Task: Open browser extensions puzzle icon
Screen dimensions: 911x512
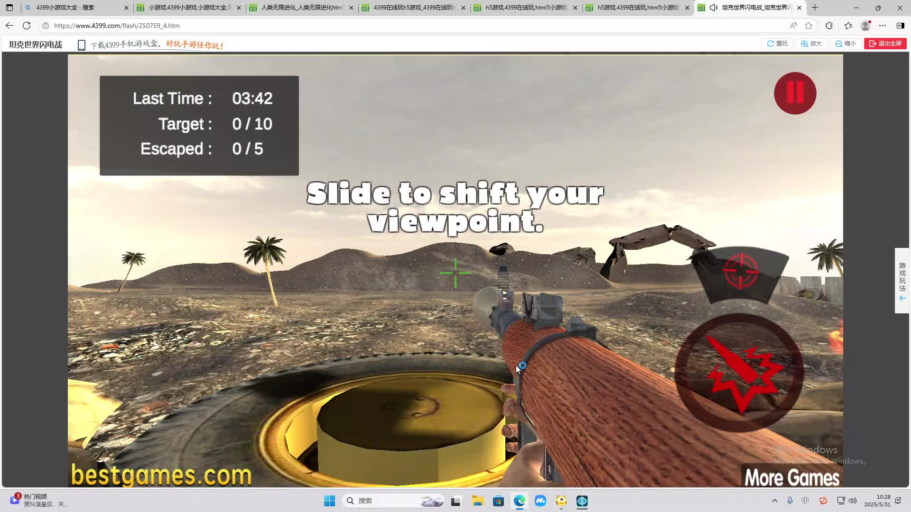Action: [x=829, y=26]
